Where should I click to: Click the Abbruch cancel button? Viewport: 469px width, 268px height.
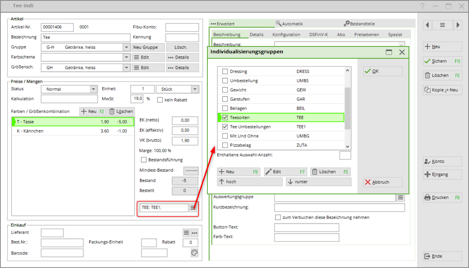coord(383,182)
